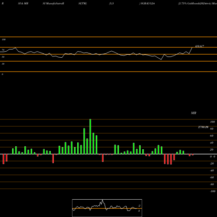This screenshot has height=217, width=217.
Task: Click the 'SI(TM)' header text
Action: click(x=82, y=3)
